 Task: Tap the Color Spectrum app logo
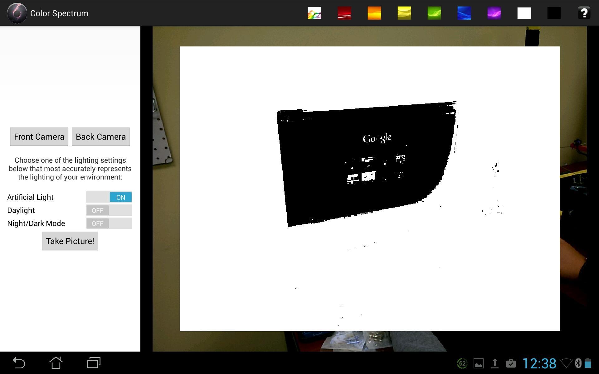[x=17, y=13]
